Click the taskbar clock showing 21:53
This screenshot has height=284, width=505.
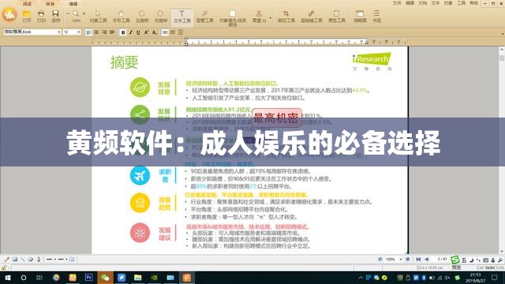click(475, 278)
